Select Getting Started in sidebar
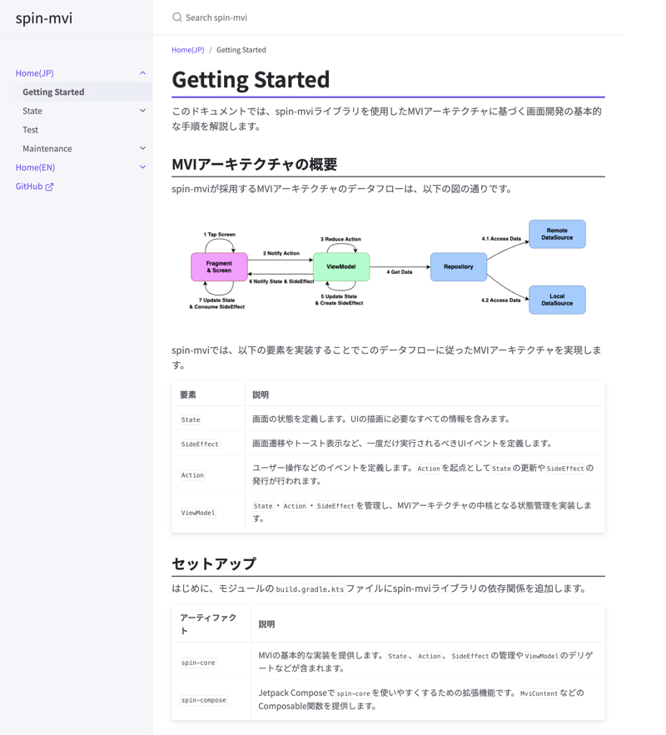 (53, 92)
